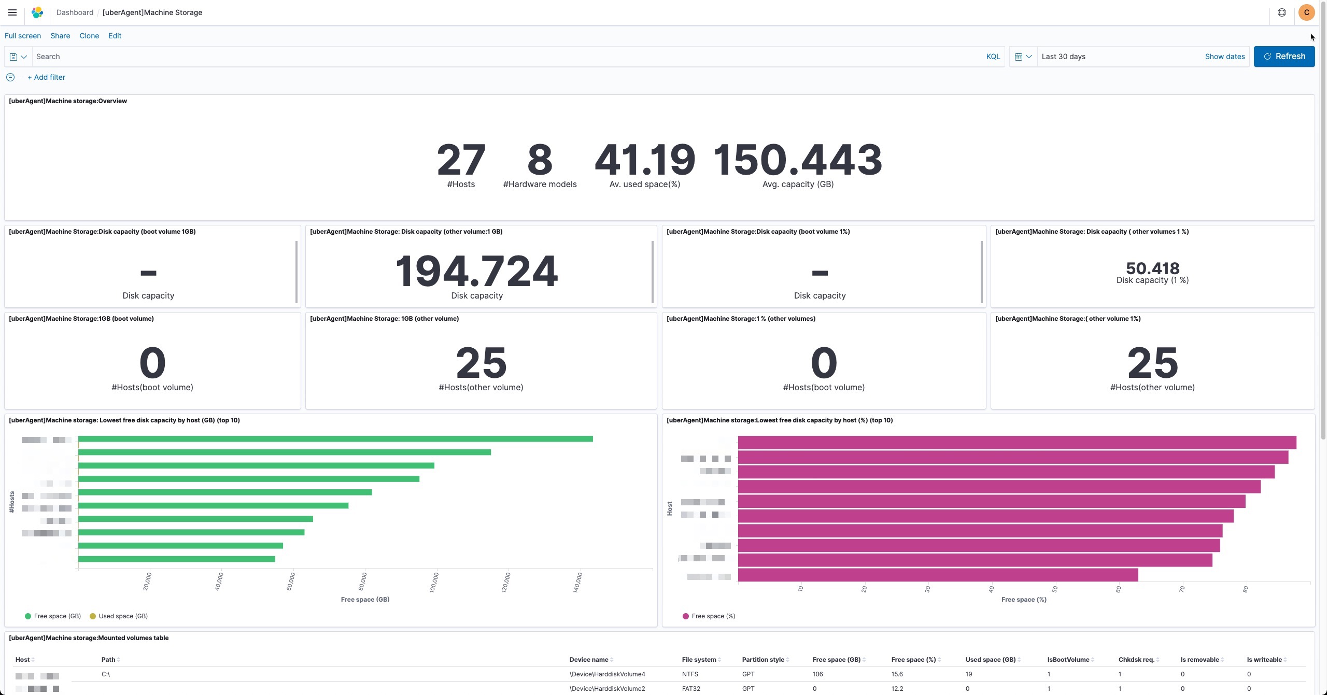Open the user avatar menu
Screen dimensions: 1327x695
[x=1307, y=12]
